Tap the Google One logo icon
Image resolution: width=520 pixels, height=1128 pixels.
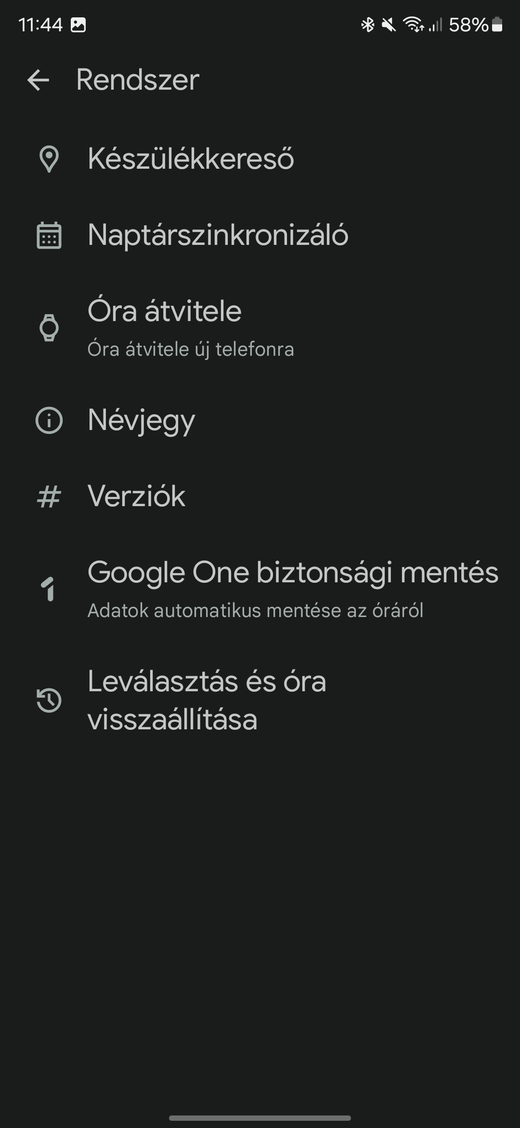click(x=48, y=589)
